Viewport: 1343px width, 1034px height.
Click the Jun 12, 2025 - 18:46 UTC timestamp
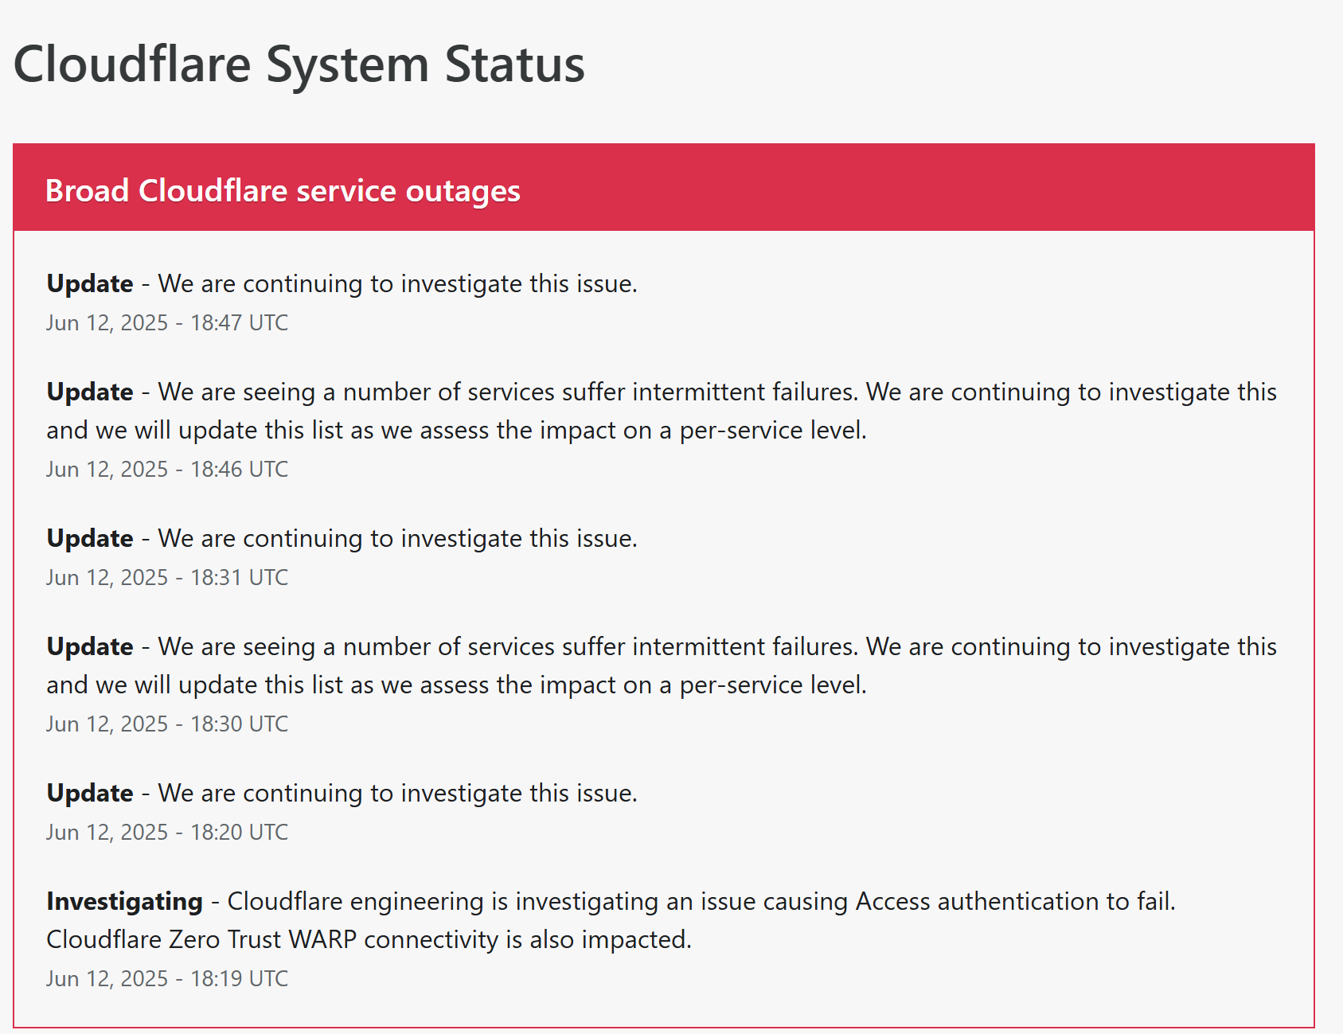click(x=167, y=469)
